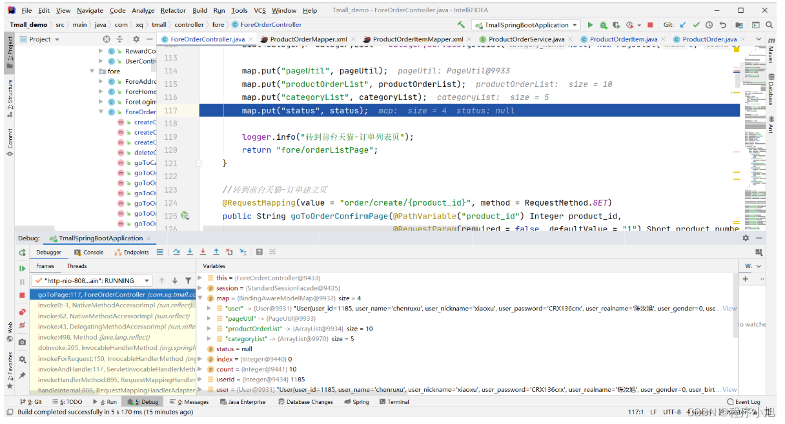Switch to the Console tab in Debug panel

point(88,253)
